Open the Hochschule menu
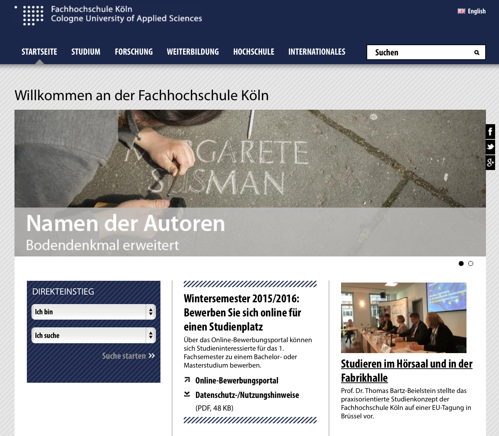This screenshot has height=436, width=499. coord(254,52)
